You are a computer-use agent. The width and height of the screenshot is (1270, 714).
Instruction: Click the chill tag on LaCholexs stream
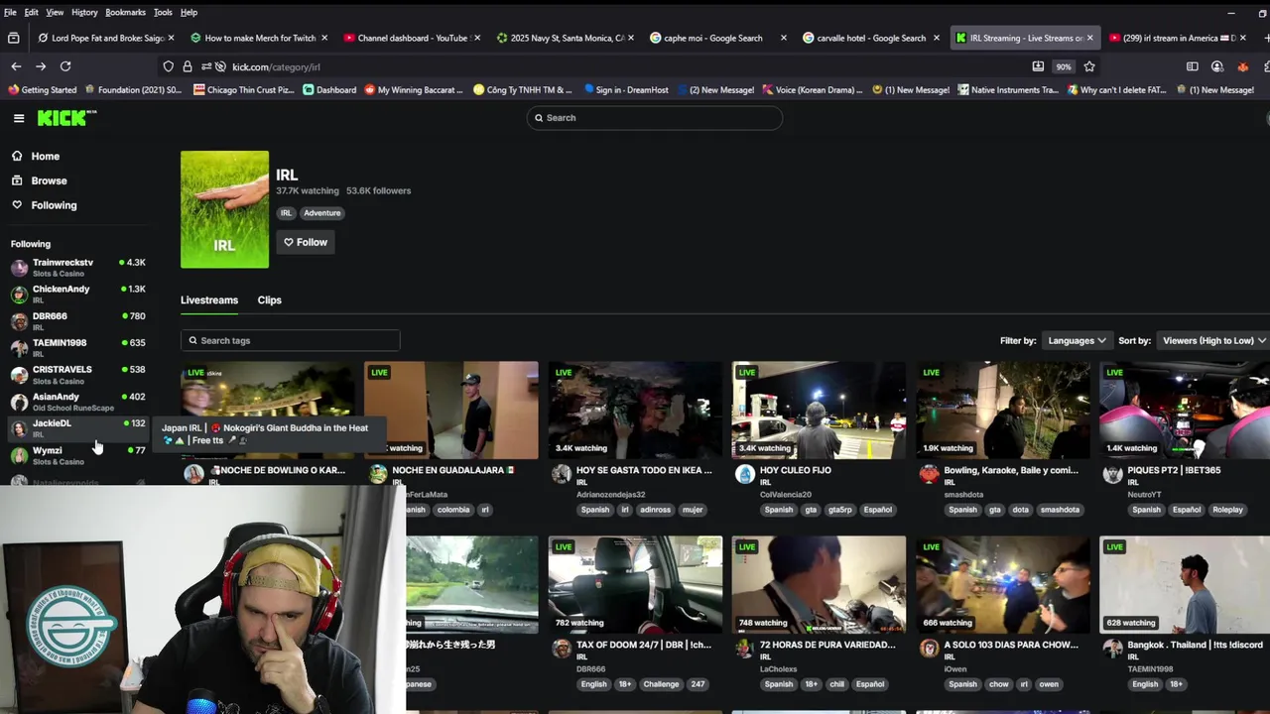pyautogui.click(x=836, y=684)
